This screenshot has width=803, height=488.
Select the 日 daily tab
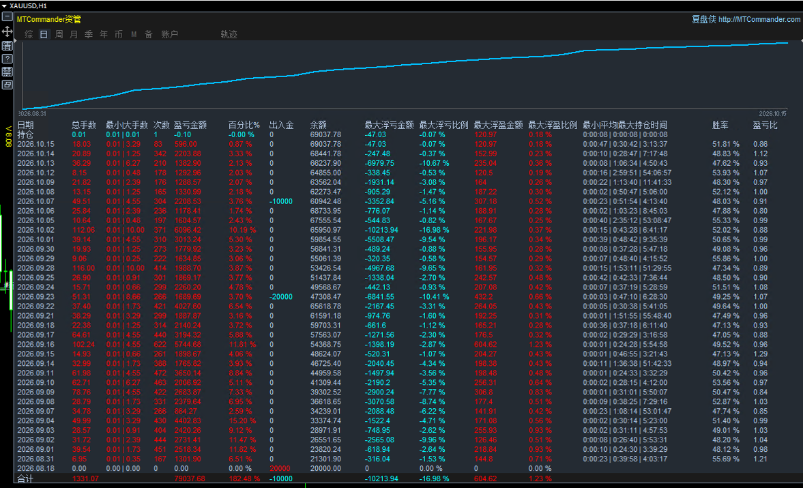[x=44, y=34]
